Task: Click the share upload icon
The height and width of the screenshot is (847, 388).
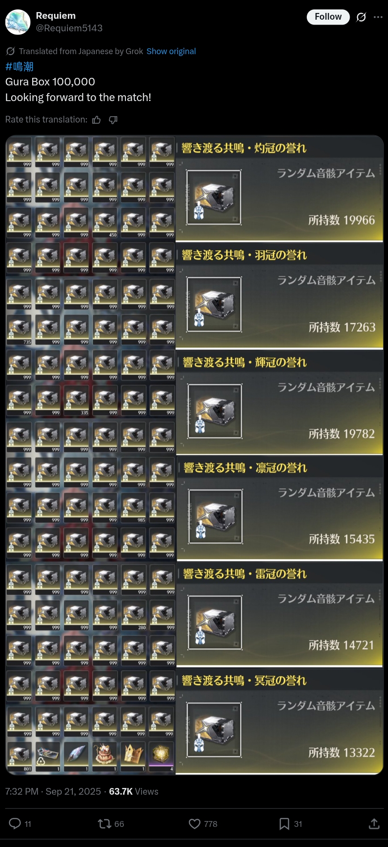Action: click(374, 823)
